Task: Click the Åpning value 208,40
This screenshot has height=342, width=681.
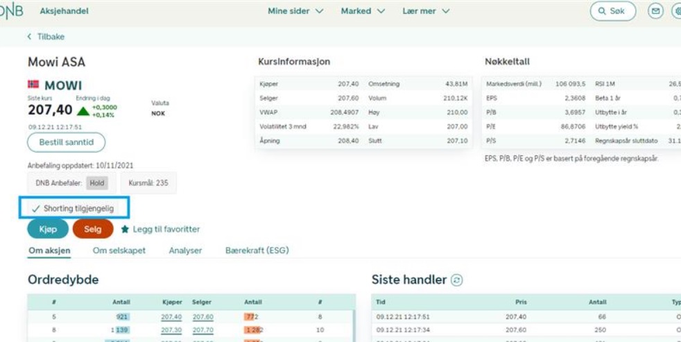Action: pyautogui.click(x=349, y=142)
